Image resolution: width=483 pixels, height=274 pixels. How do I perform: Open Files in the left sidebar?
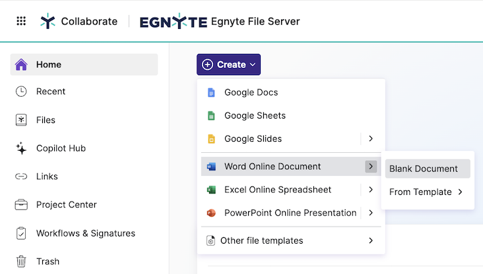coord(46,120)
